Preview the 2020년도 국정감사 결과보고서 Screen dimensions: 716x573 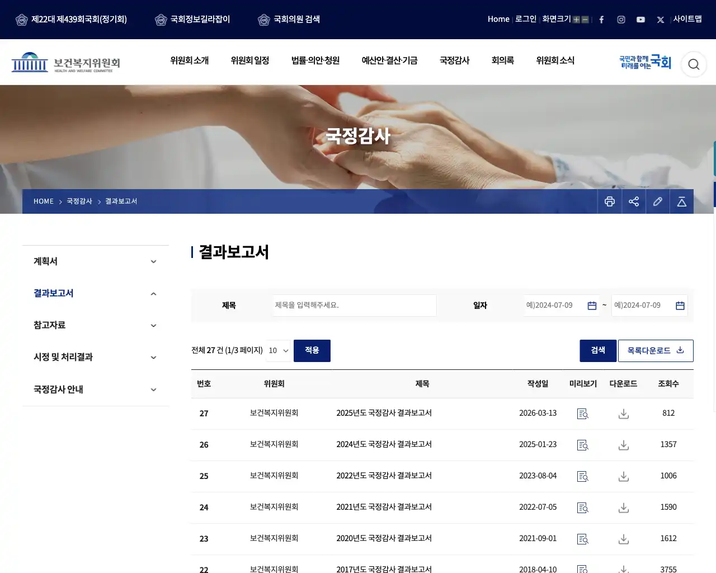(x=583, y=539)
